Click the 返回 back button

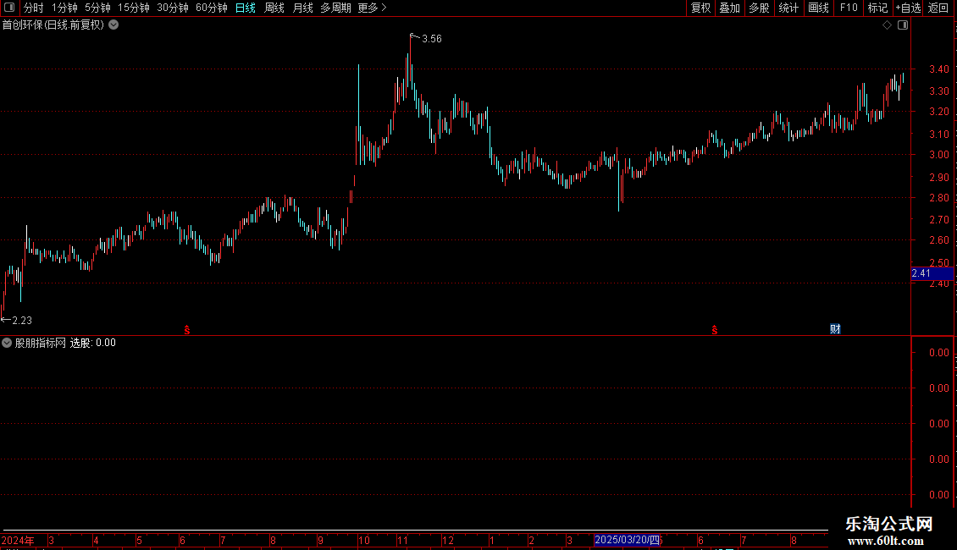point(938,8)
